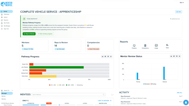Select bar chart view in Mentor Review Status
Viewport: 189px width, 106px height.
pyautogui.click(x=171, y=56)
